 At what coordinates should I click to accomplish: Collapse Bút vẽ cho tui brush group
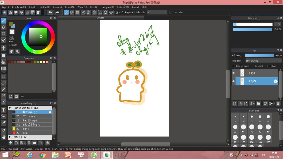(x=10, y=108)
